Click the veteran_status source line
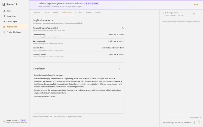This screenshot has width=203, height=127. click(48, 50)
